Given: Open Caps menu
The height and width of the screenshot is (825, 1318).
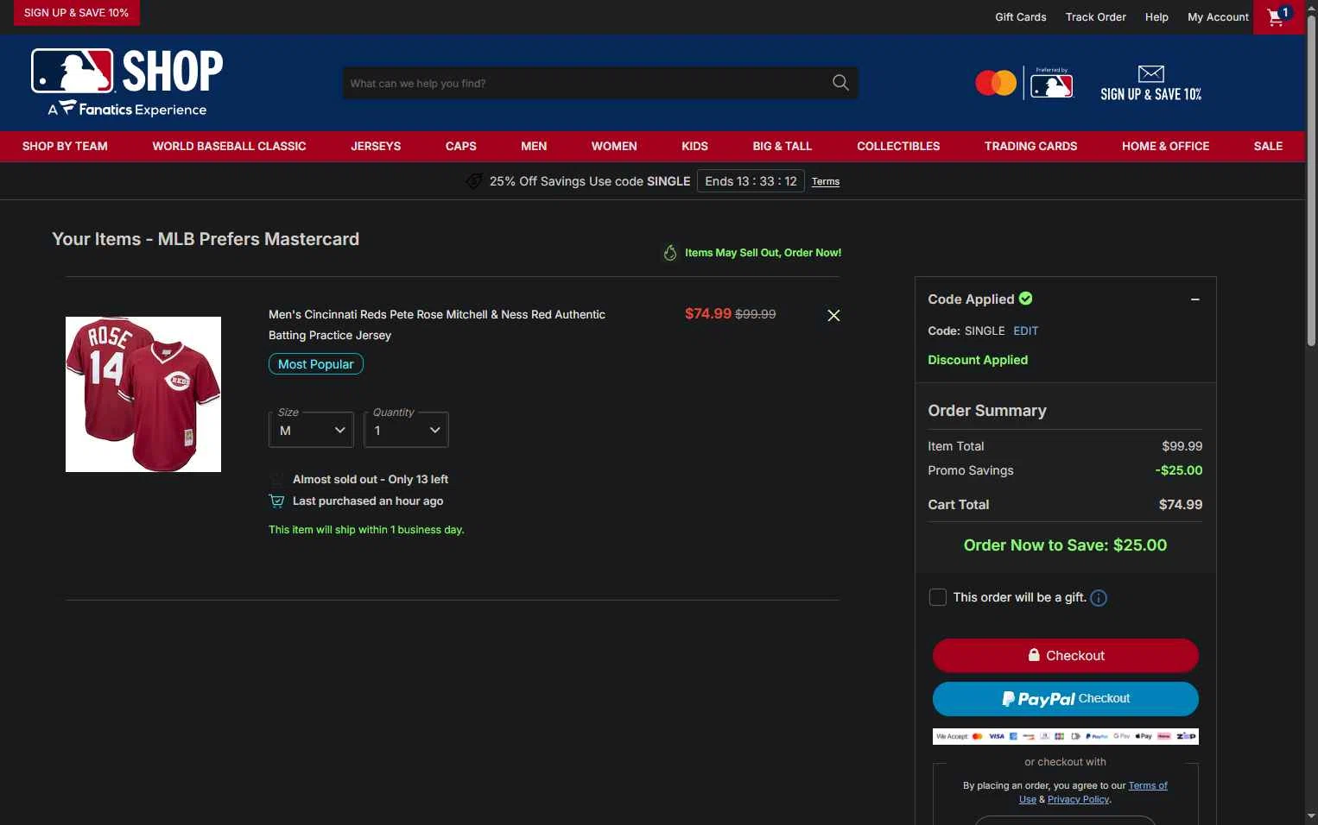Looking at the screenshot, I should [x=461, y=147].
